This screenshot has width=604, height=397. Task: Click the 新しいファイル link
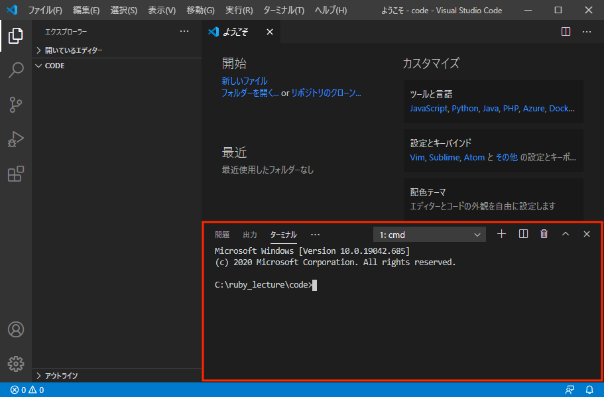(244, 81)
